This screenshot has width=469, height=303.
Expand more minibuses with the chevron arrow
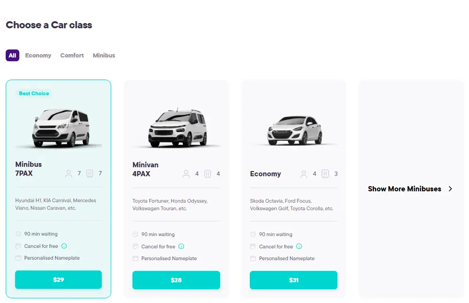450,188
